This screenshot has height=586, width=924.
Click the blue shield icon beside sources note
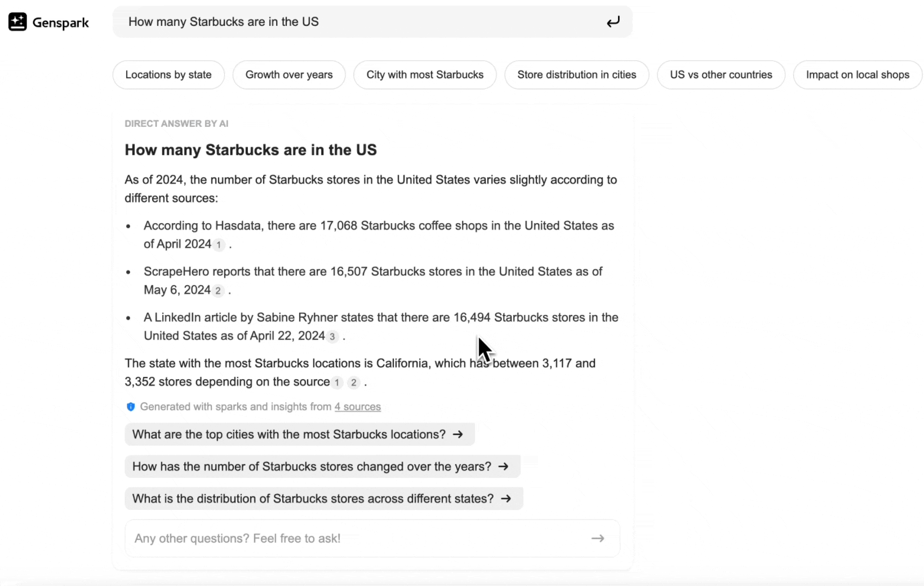click(131, 407)
